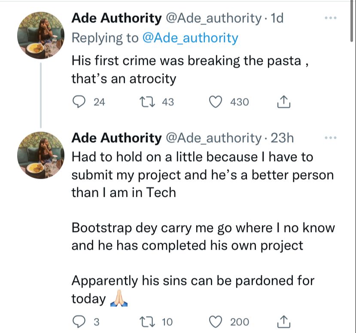Open Ade Authority name on second tweet
356x333 pixels.
click(116, 138)
